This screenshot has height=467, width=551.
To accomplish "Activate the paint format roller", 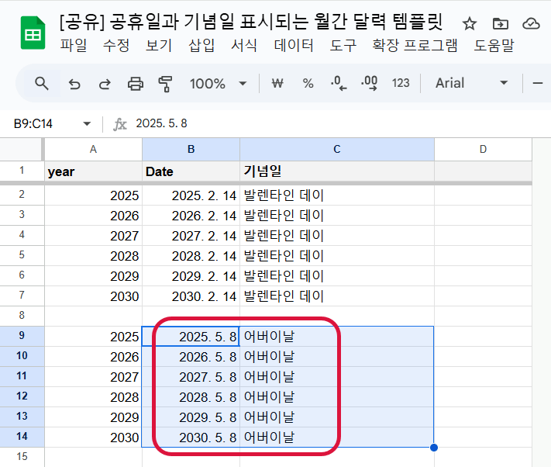I will coord(165,83).
